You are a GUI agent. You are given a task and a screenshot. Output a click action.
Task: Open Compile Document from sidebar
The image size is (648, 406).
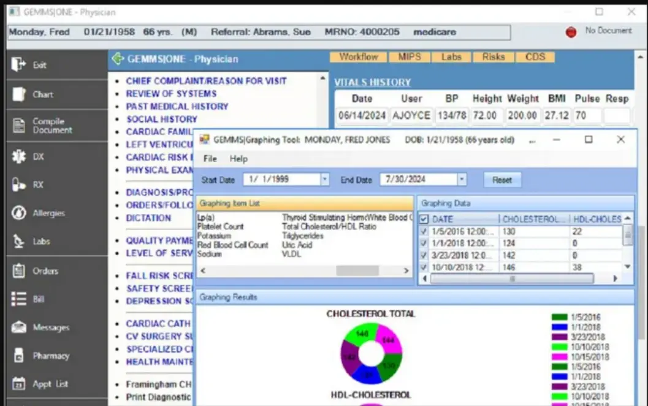(x=18, y=125)
